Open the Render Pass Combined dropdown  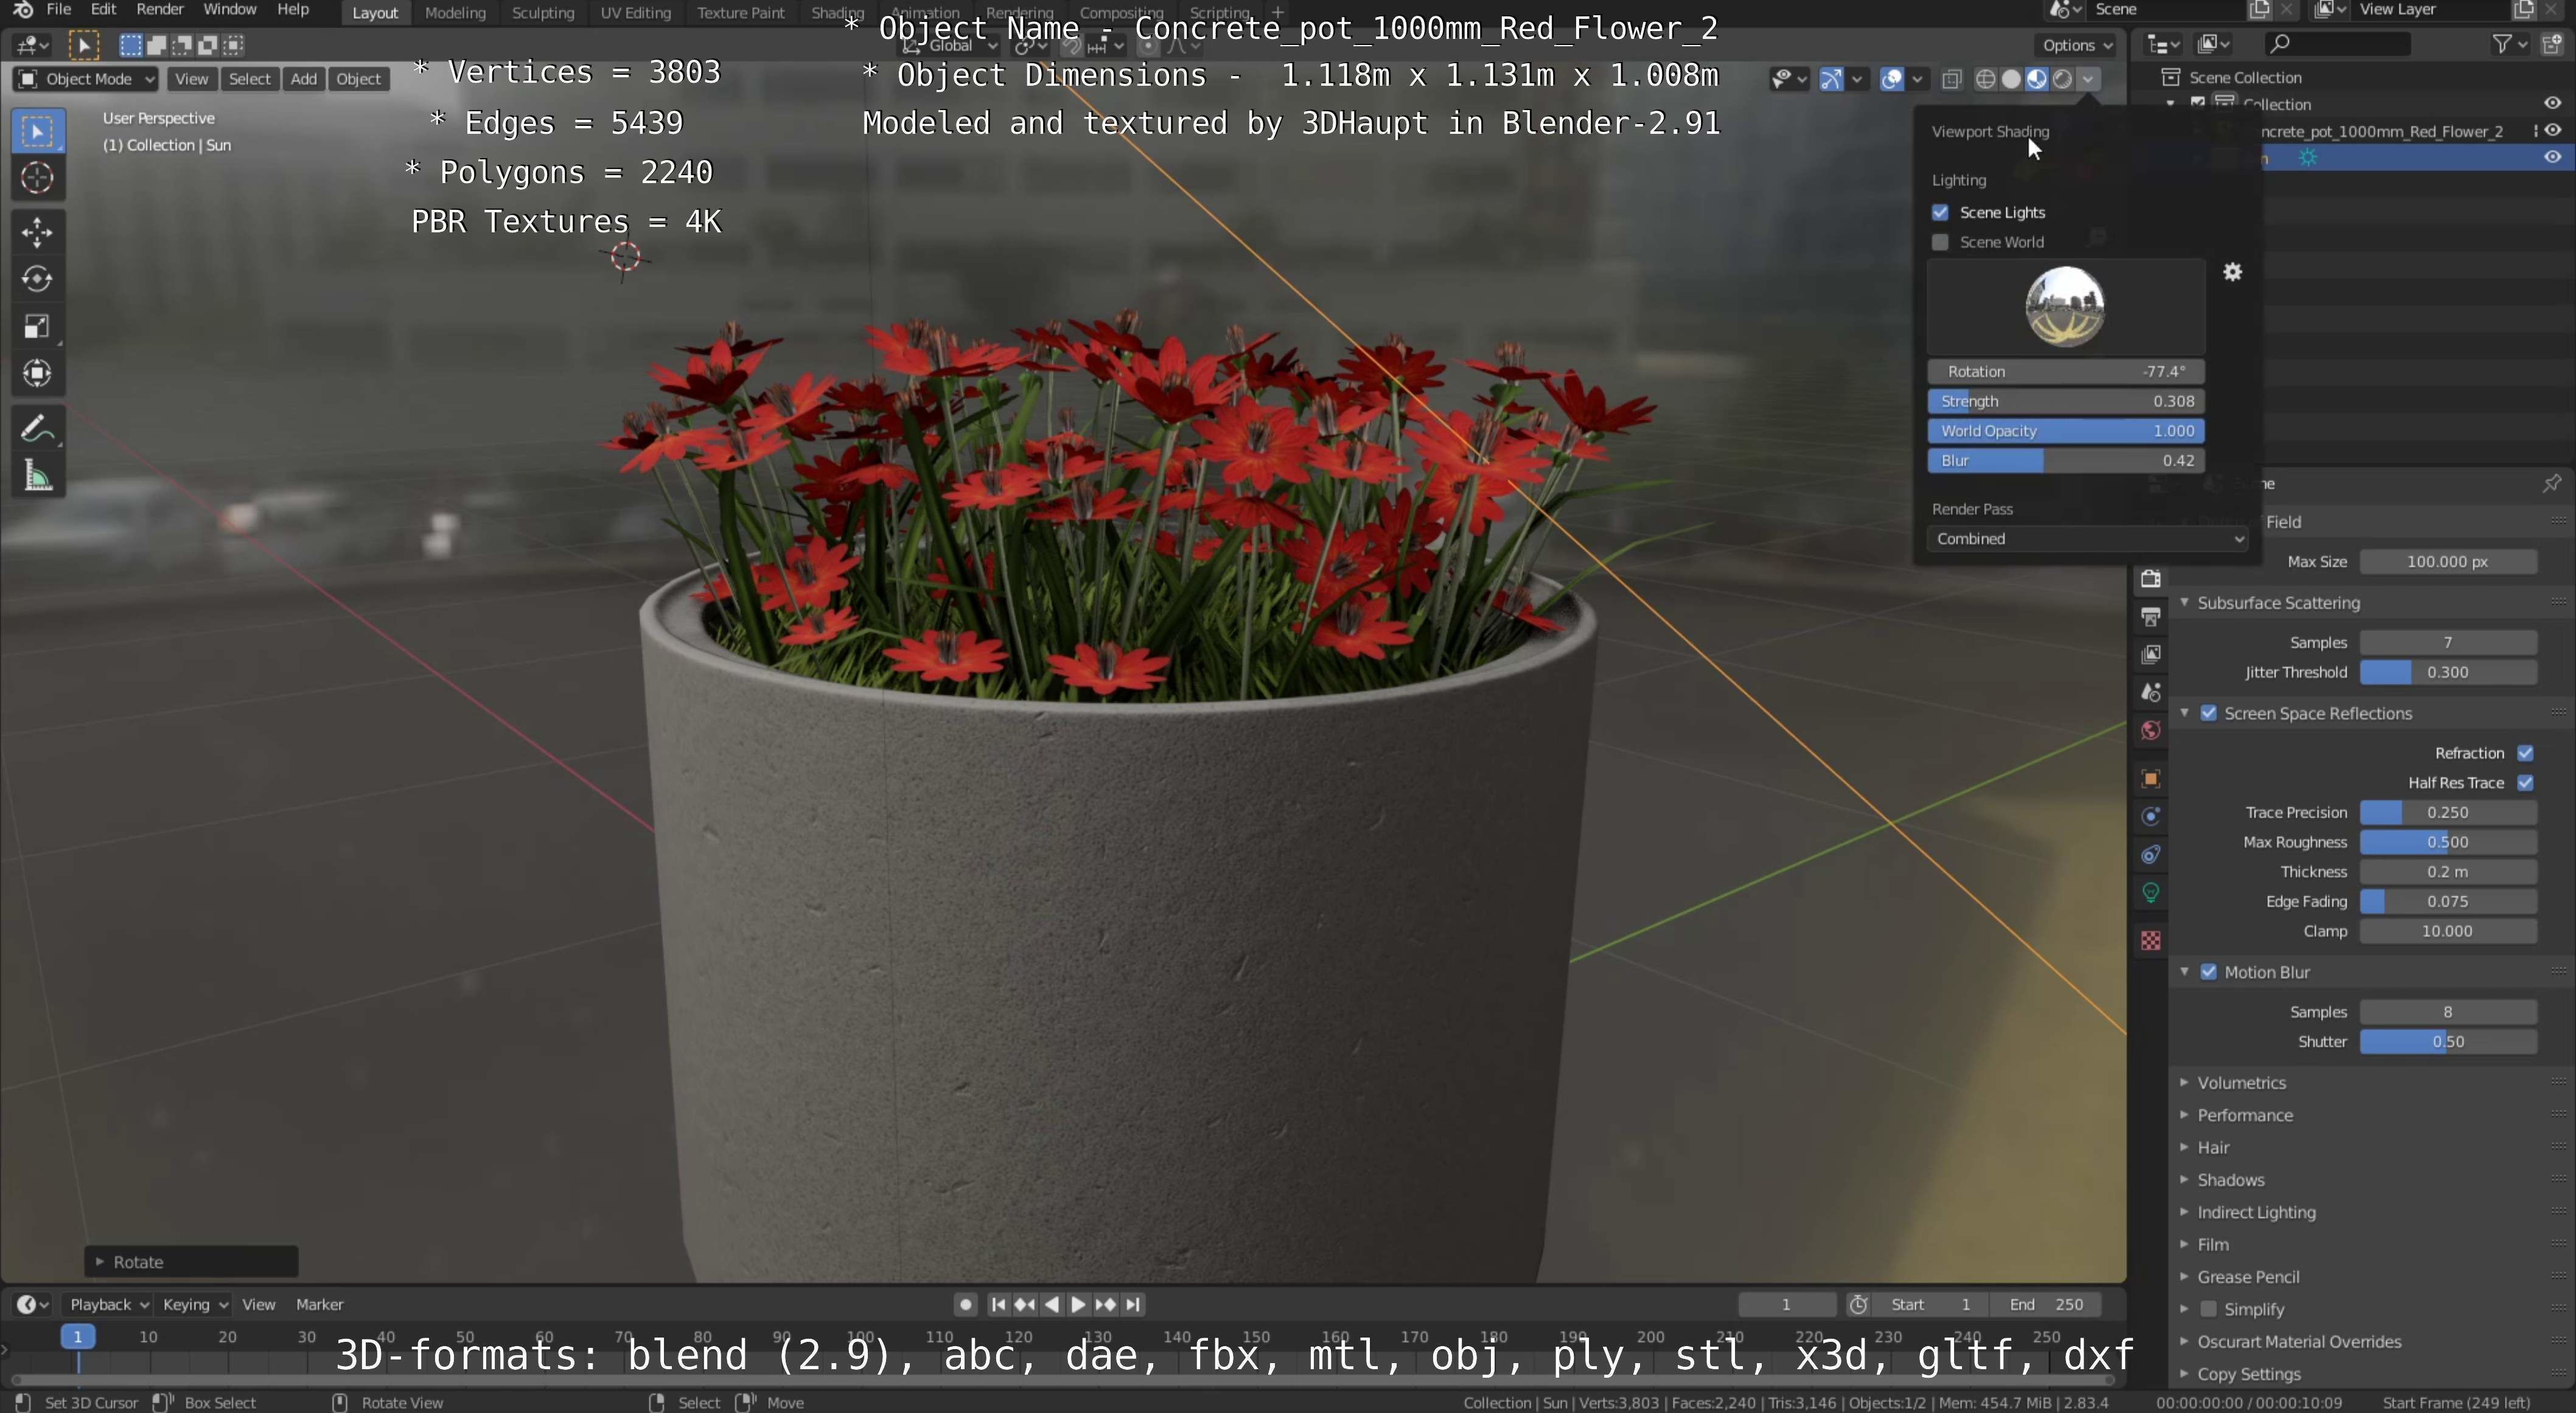2087,539
